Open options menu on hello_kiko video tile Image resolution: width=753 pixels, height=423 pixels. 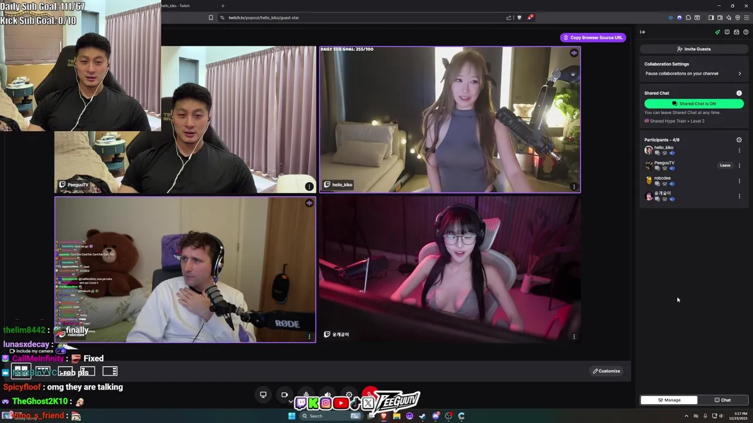coord(574,187)
